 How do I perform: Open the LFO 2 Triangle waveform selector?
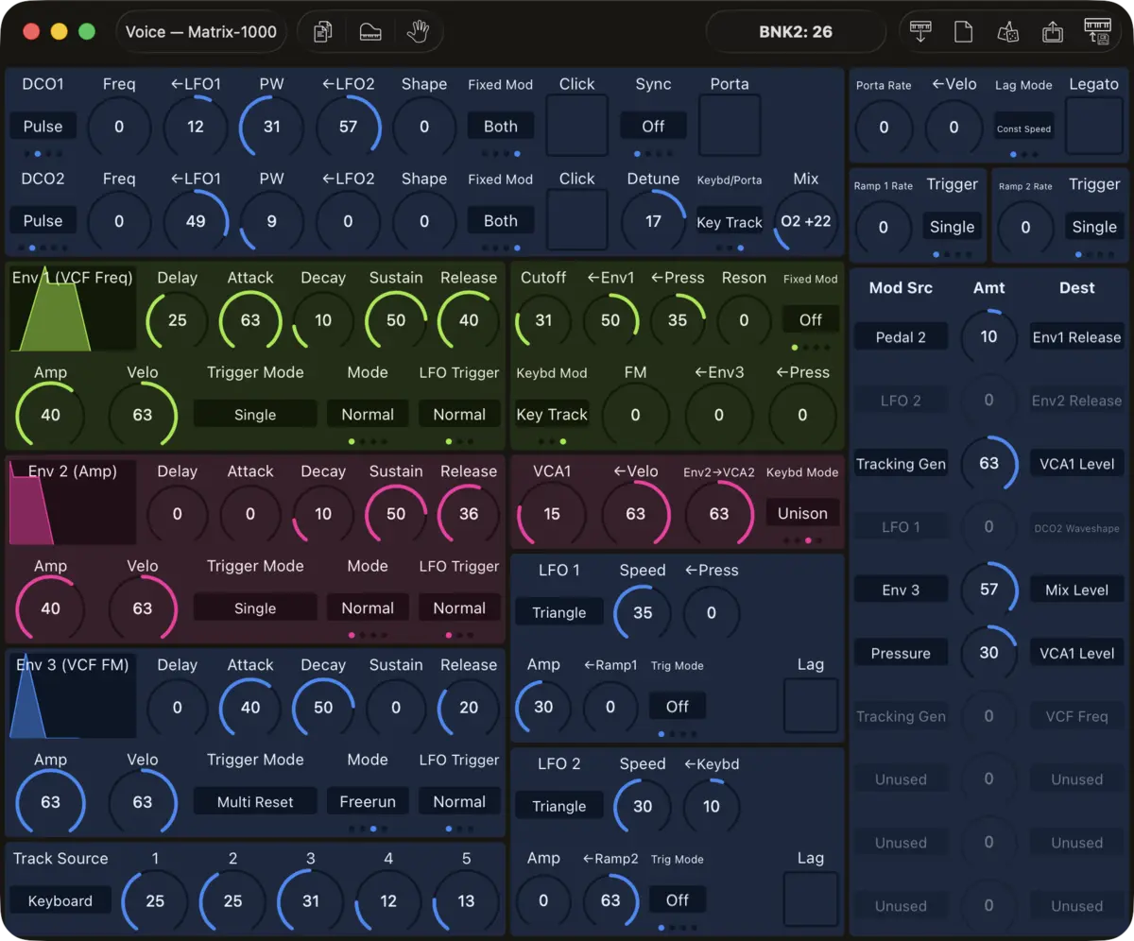559,806
